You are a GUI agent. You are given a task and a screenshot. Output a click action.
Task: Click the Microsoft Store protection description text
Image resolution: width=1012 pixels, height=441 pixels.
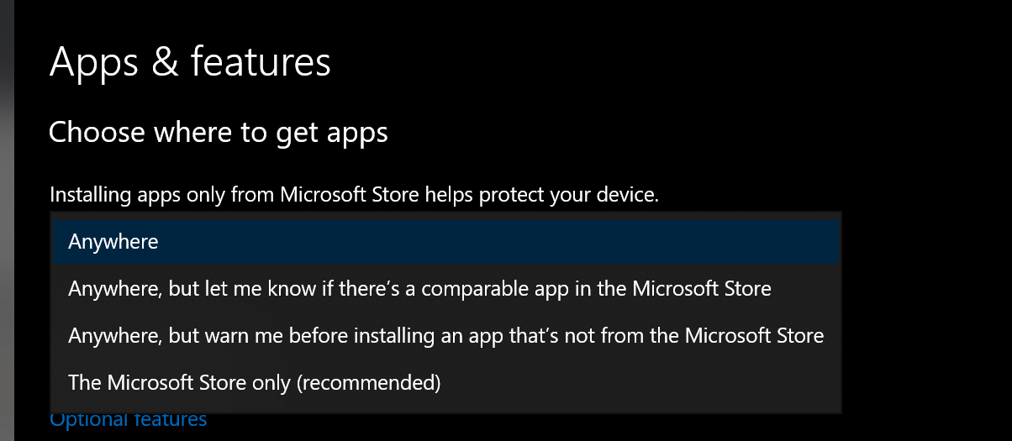[355, 195]
